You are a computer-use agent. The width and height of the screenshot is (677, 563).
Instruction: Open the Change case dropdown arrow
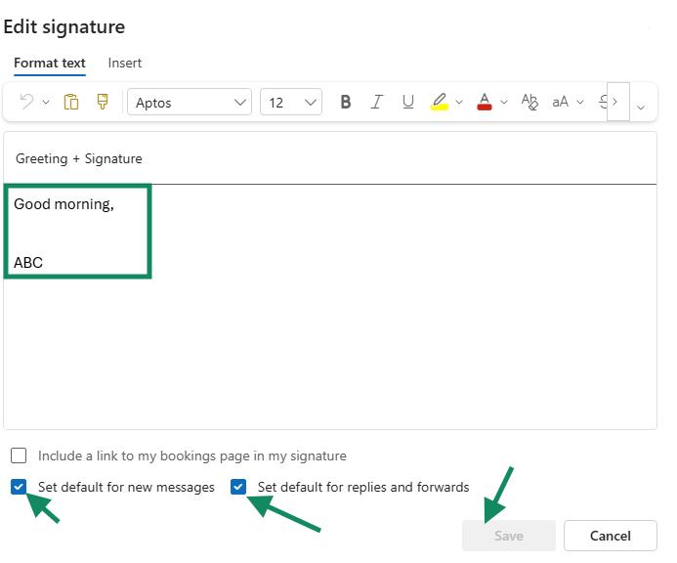(x=580, y=103)
